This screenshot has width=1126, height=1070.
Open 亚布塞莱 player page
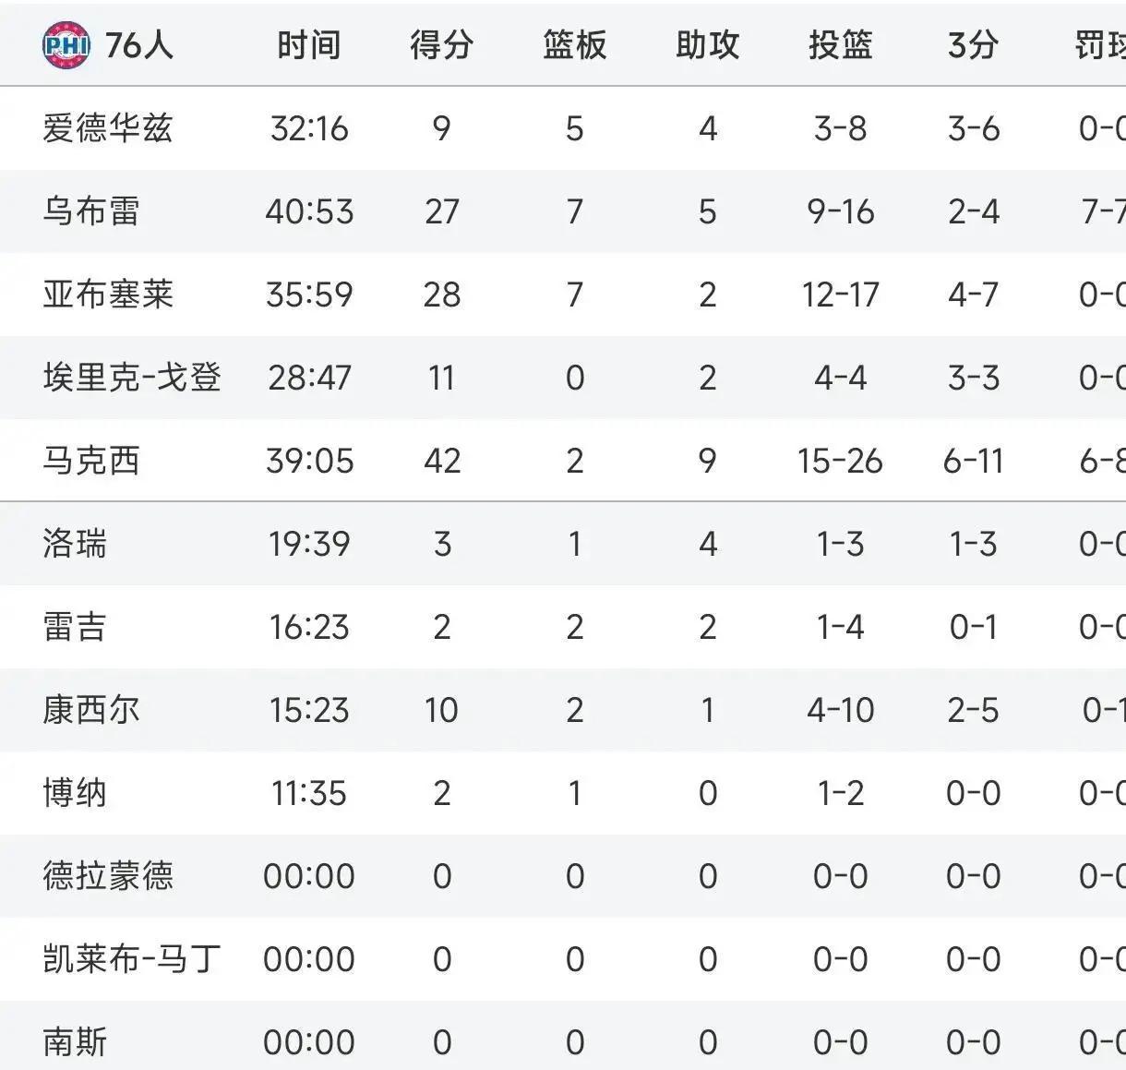[107, 295]
